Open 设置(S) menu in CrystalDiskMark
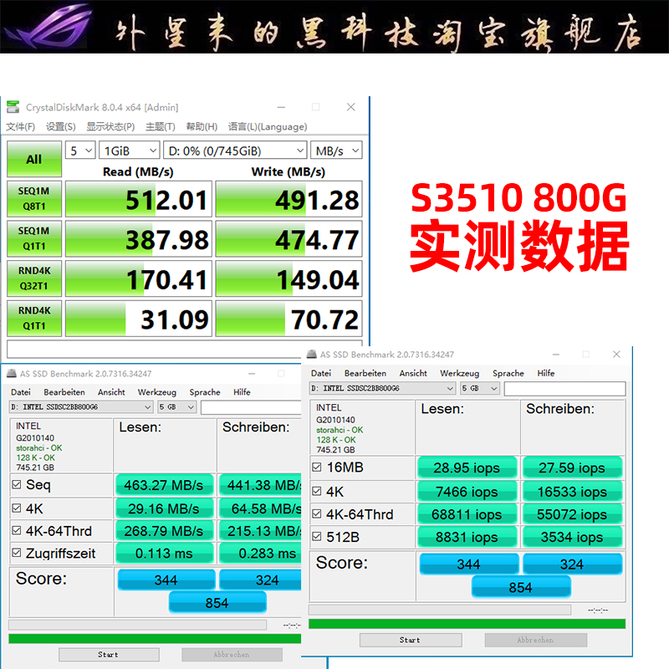This screenshot has width=669, height=669. coord(60,127)
